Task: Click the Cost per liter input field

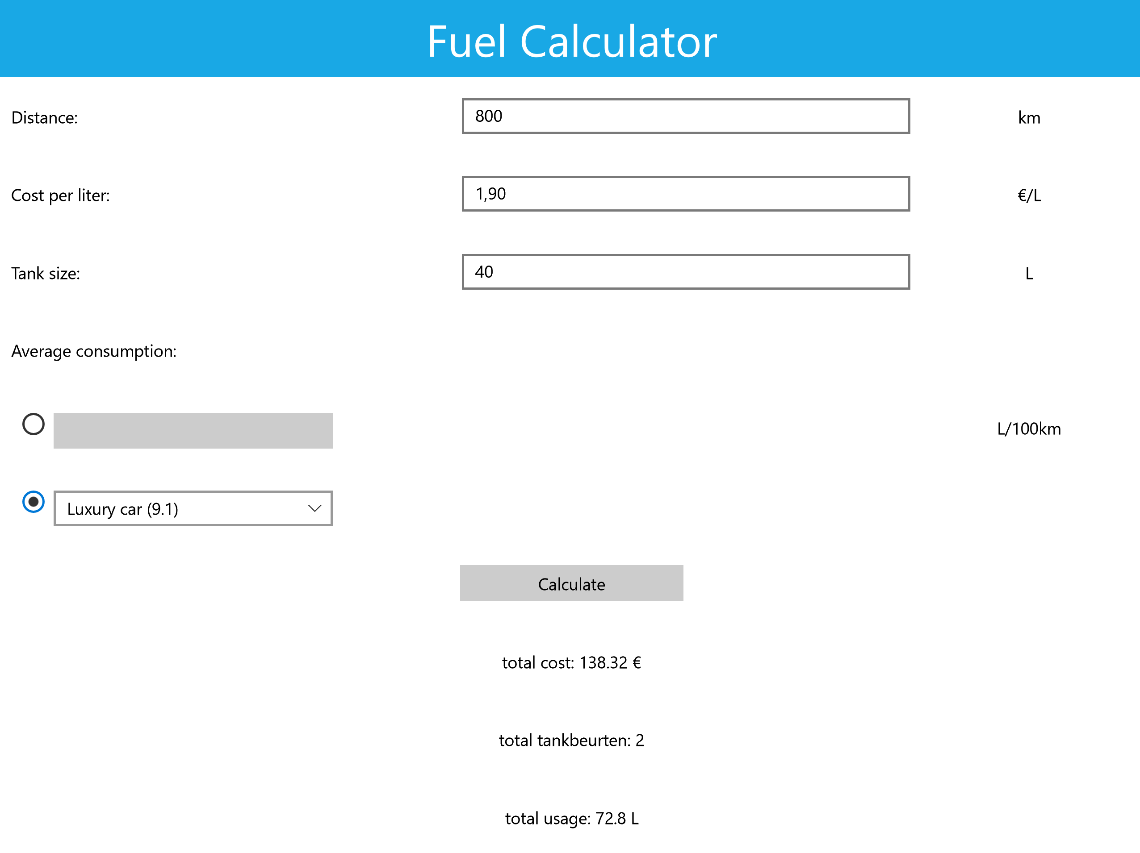Action: (685, 194)
